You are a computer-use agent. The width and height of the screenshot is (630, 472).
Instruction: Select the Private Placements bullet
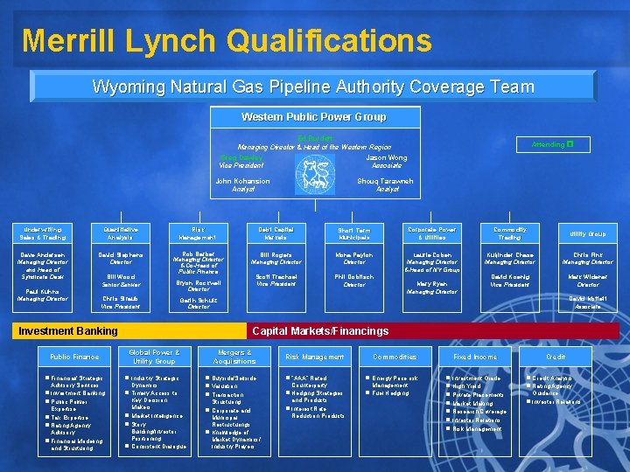point(475,395)
